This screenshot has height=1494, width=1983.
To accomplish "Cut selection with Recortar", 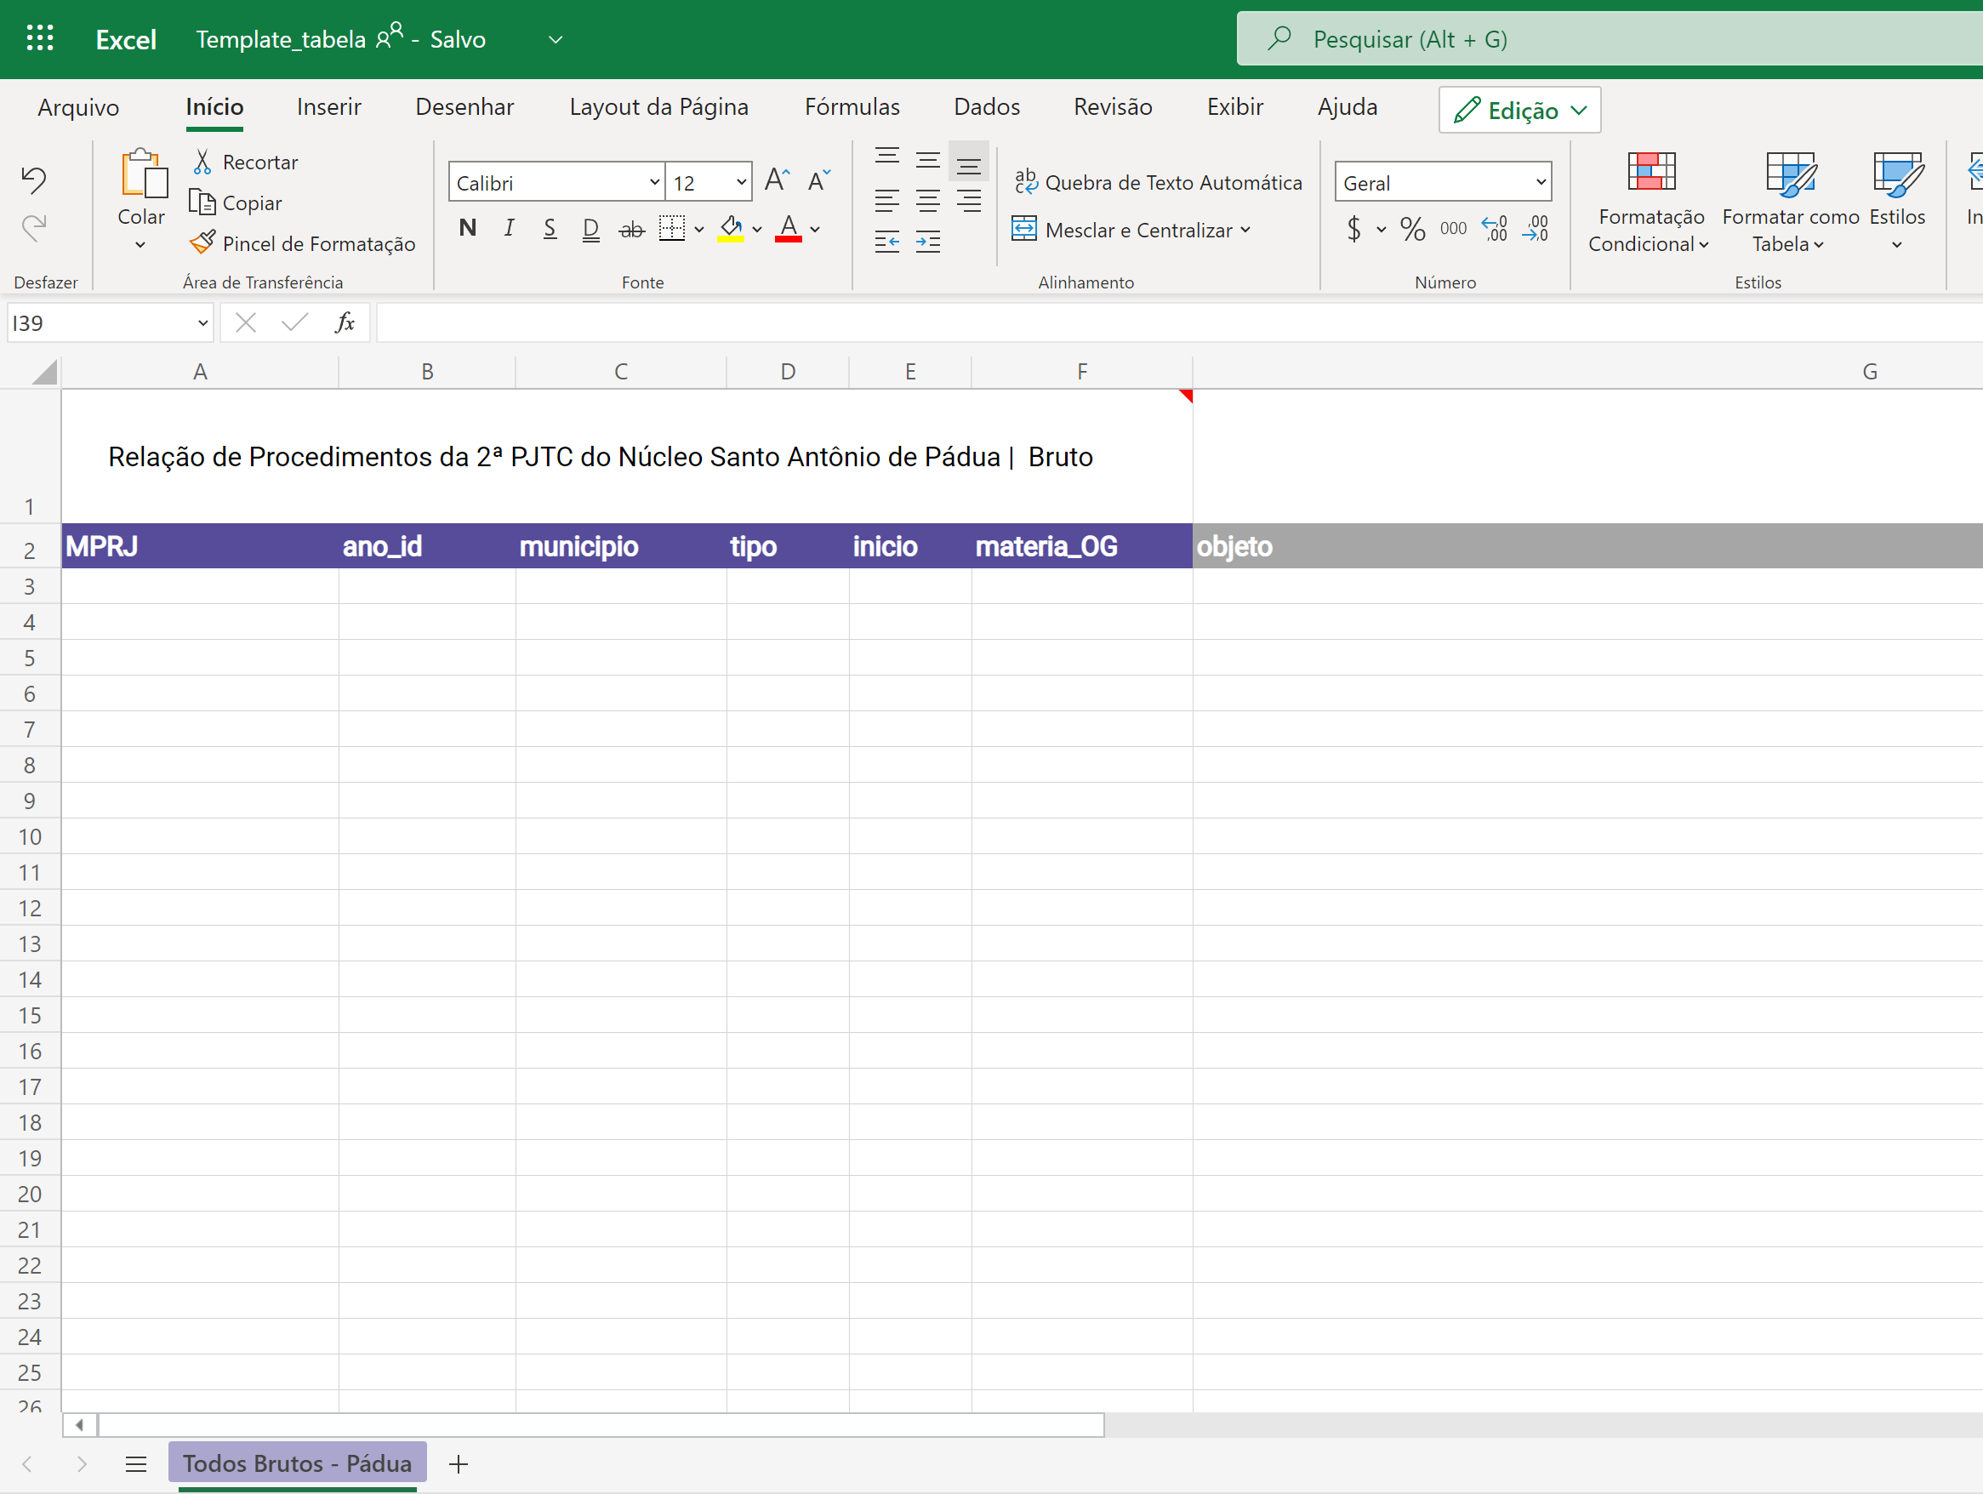I will click(x=245, y=163).
